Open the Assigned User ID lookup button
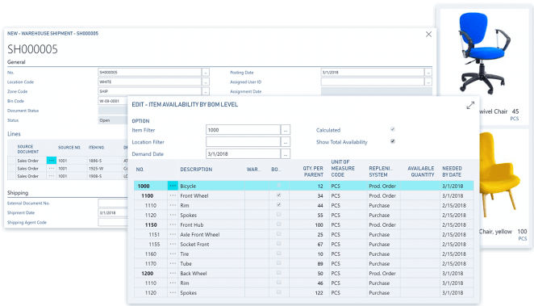Screen dimensions: 534x306 click(x=428, y=82)
